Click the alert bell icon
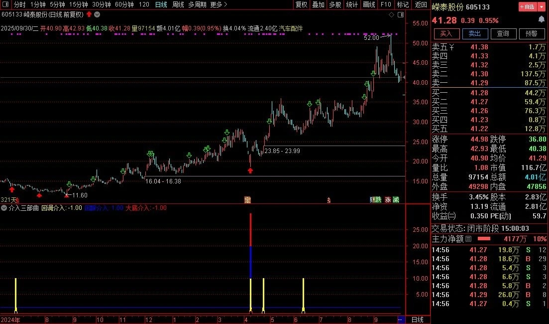Viewport: 549px width, 324px height. (x=542, y=19)
